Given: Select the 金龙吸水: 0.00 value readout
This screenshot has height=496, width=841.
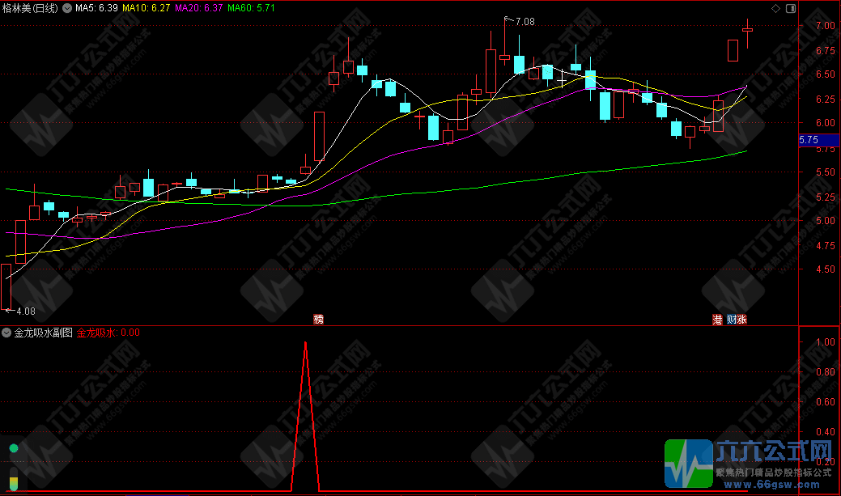Looking at the screenshot, I should pyautogui.click(x=108, y=333).
